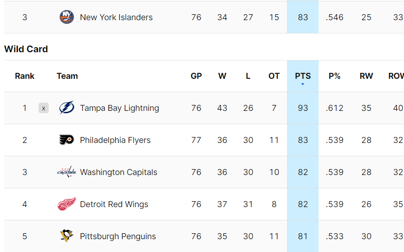Screen dimensions: 404x252
Task: Click the Rank column header
Action: coord(24,76)
